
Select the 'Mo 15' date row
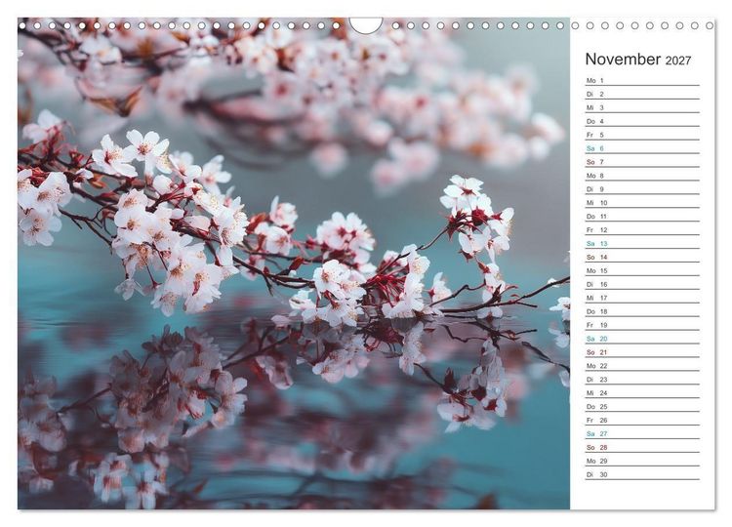[642, 270]
